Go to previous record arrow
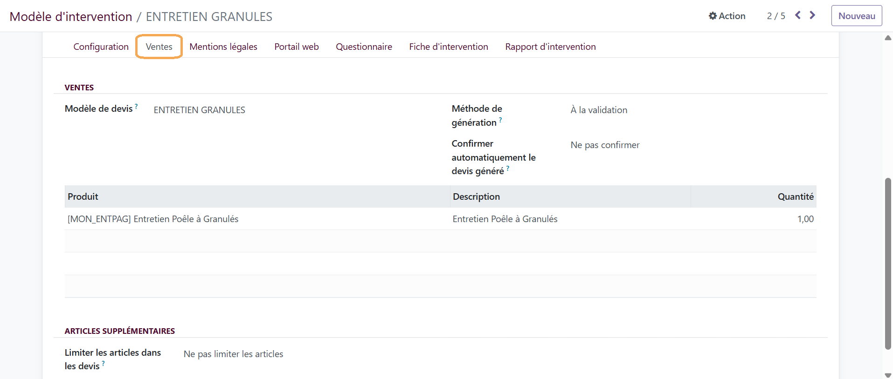 (798, 15)
